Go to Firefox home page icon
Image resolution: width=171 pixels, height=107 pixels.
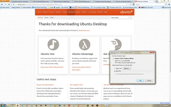[x=169, y=4]
